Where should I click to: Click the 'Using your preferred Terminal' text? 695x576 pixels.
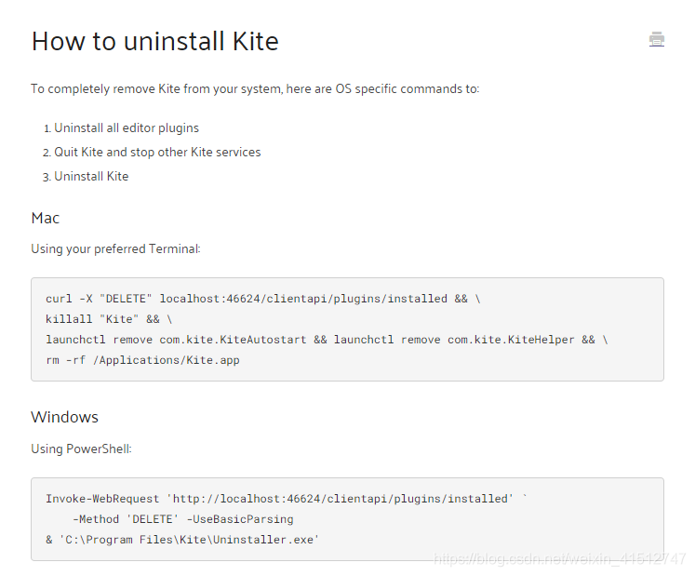coord(115,249)
